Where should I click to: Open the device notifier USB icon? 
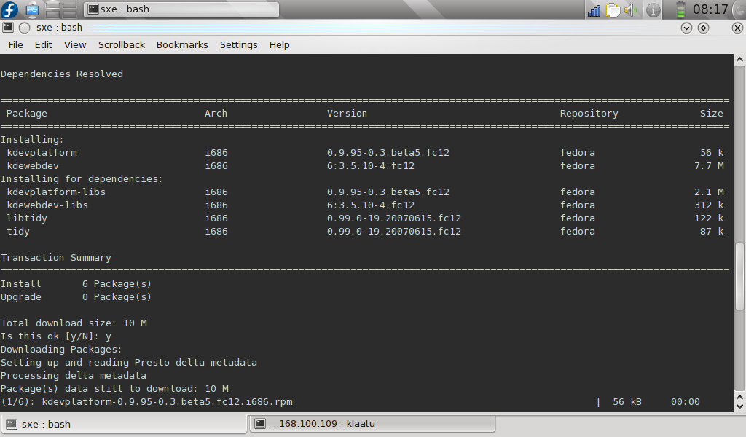click(32, 9)
